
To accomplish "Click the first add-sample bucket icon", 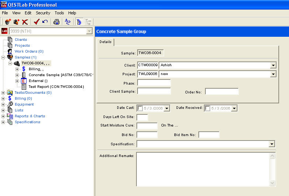I will [x=8, y=22].
